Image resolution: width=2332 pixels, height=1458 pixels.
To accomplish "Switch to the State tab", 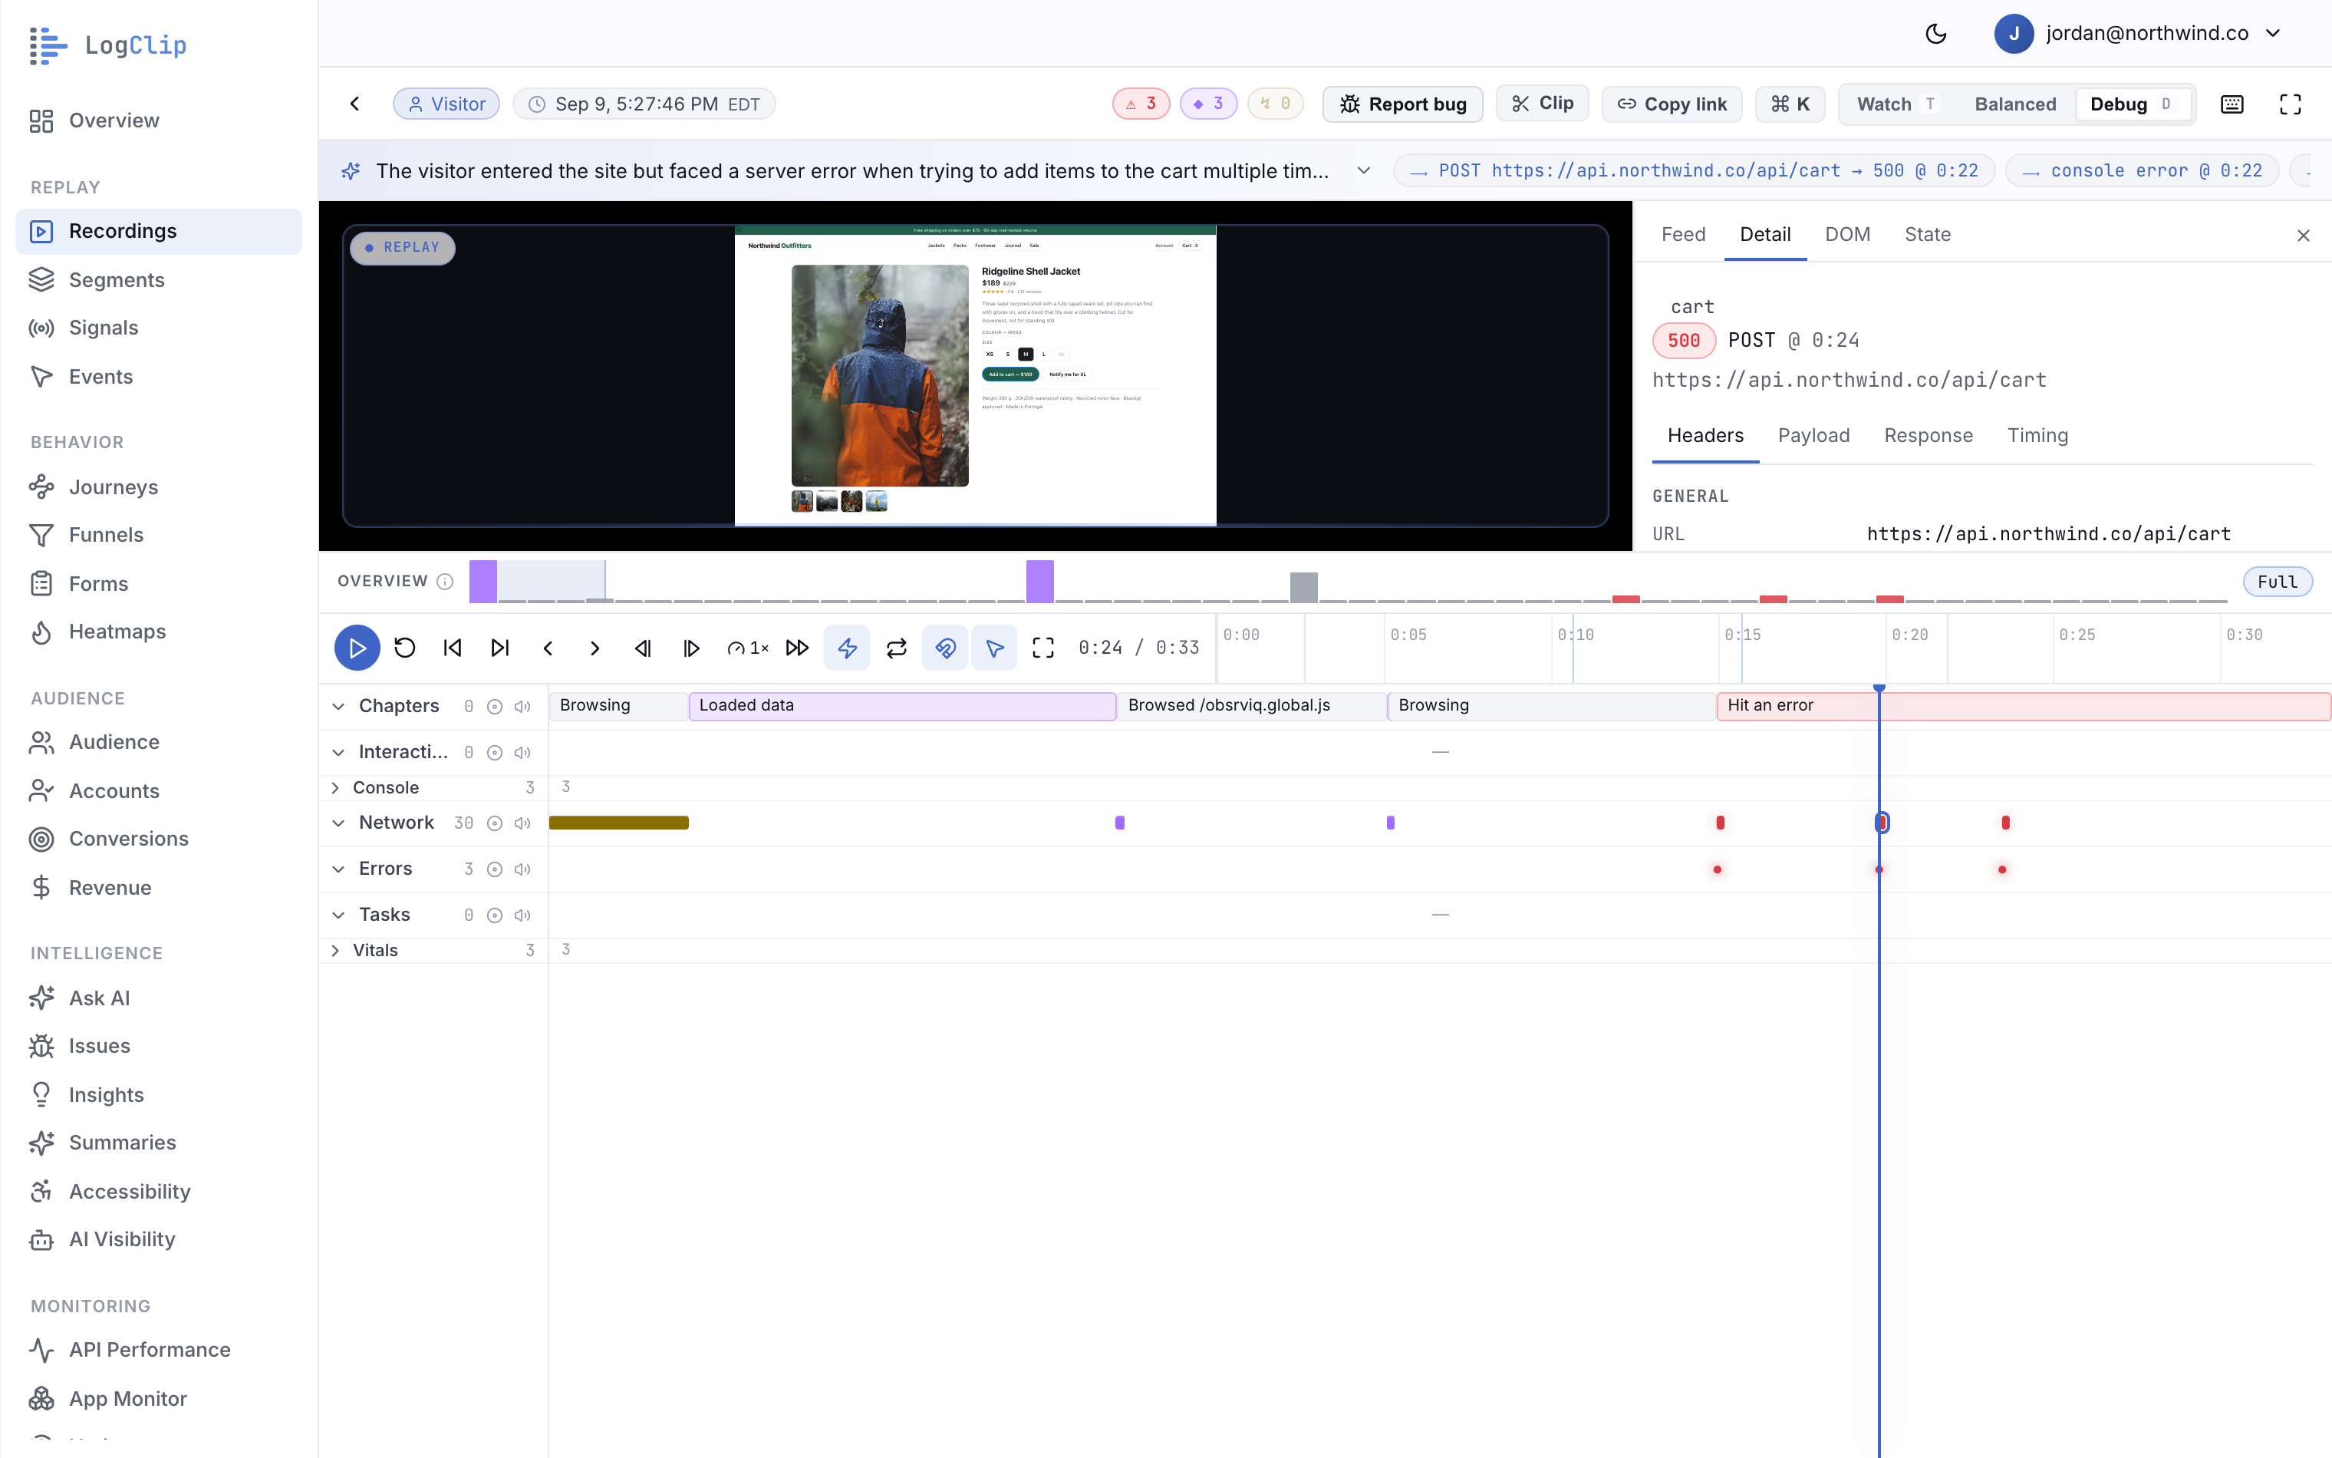I will [x=1927, y=234].
